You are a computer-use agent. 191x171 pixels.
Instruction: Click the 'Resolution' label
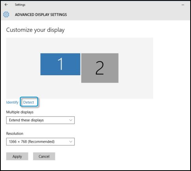(x=15, y=134)
